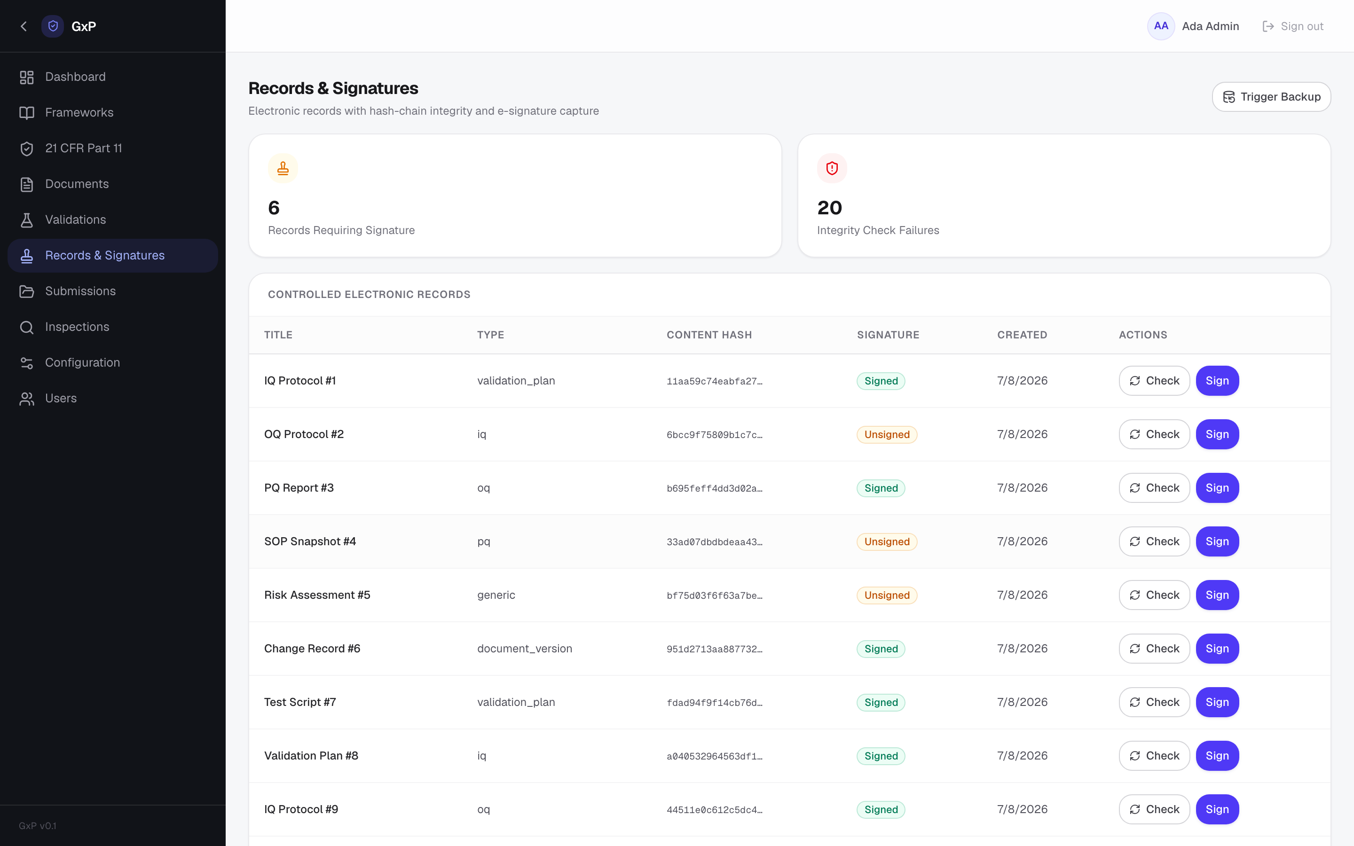
Task: Open Inspections in the sidebar
Action: pos(112,327)
